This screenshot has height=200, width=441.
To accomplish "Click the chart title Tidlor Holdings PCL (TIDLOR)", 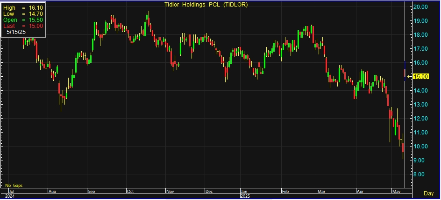I will point(206,5).
